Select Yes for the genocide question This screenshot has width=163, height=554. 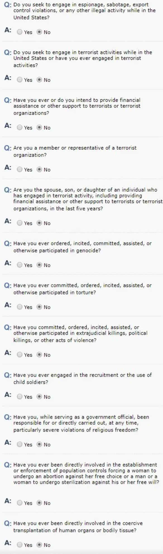click(x=19, y=265)
